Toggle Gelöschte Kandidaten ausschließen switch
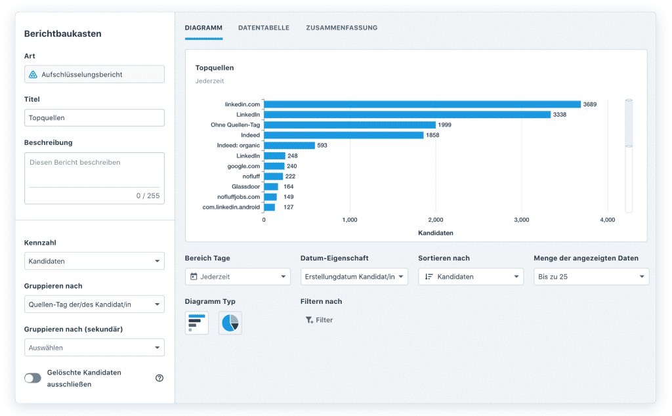Screen dimensions: 672x416 point(33,378)
